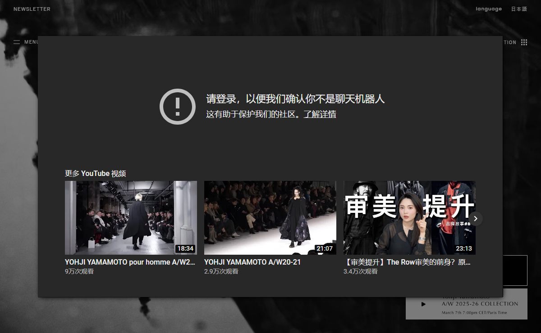
Task: Click the "2.9万次观看" view count
Action: click(221, 272)
